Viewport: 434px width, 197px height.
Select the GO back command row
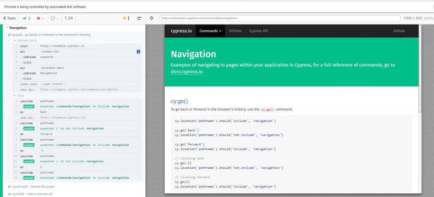[77, 112]
